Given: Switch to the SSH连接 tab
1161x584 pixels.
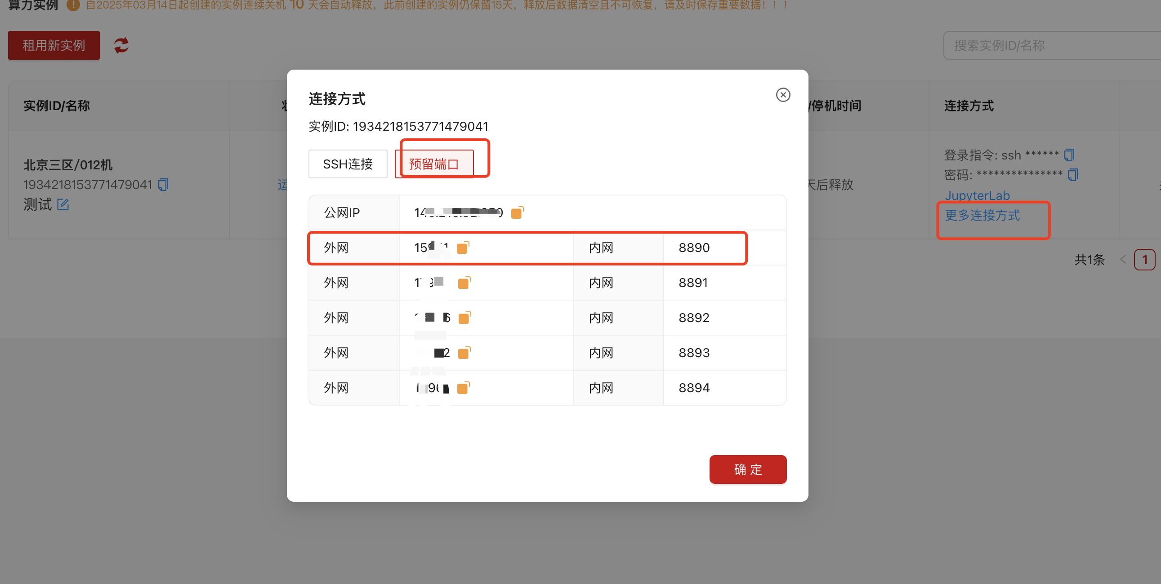Looking at the screenshot, I should tap(348, 164).
